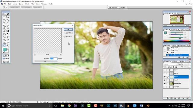Select the Rectangular Marquee tool
This screenshot has height=108, width=193.
pos(4,17)
